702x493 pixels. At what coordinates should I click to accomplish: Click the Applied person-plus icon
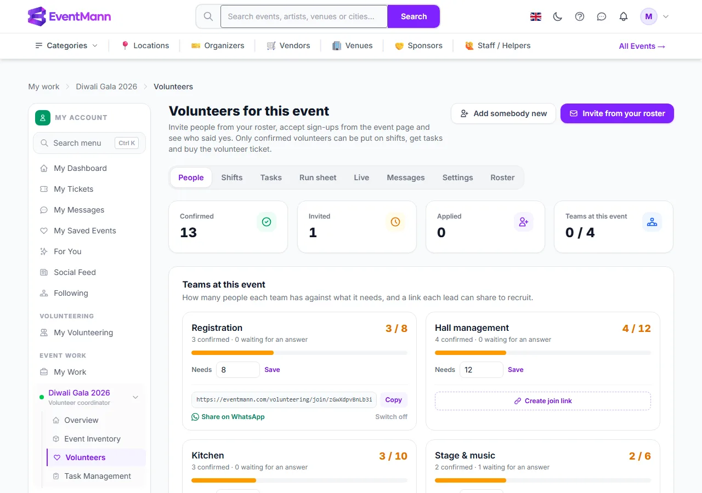(524, 222)
